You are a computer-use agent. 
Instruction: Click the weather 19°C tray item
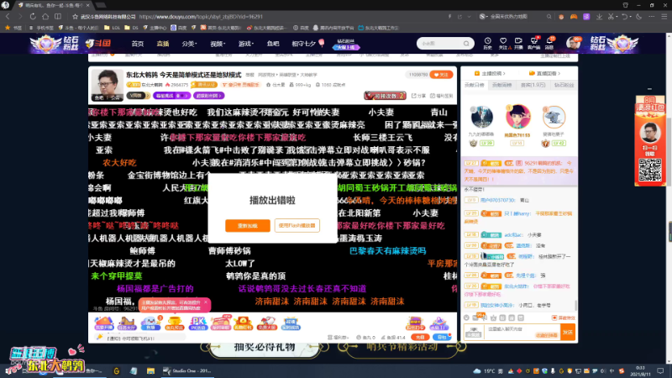point(486,371)
